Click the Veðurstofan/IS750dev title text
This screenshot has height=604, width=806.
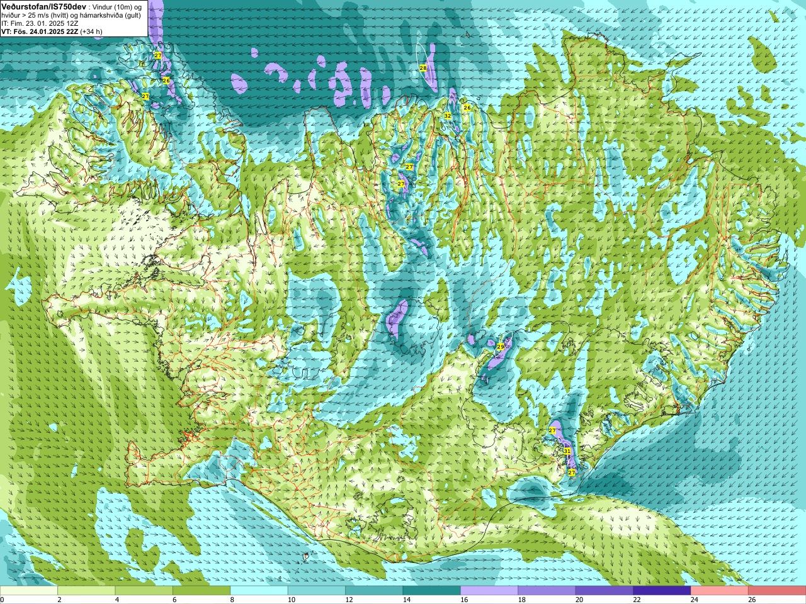pos(44,6)
